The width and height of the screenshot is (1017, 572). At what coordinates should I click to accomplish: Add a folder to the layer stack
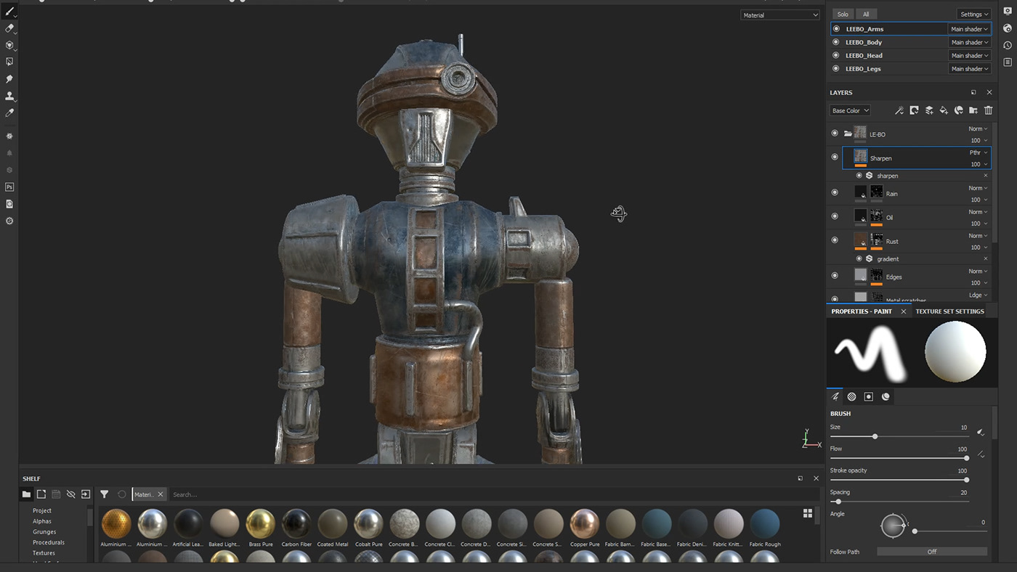coord(973,110)
